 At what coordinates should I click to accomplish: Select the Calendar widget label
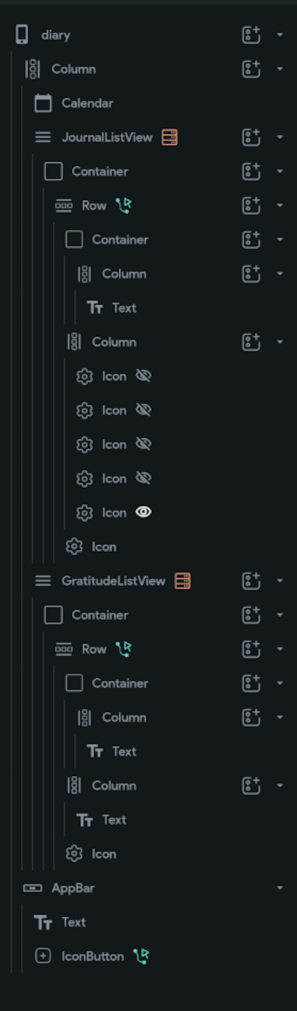click(87, 103)
